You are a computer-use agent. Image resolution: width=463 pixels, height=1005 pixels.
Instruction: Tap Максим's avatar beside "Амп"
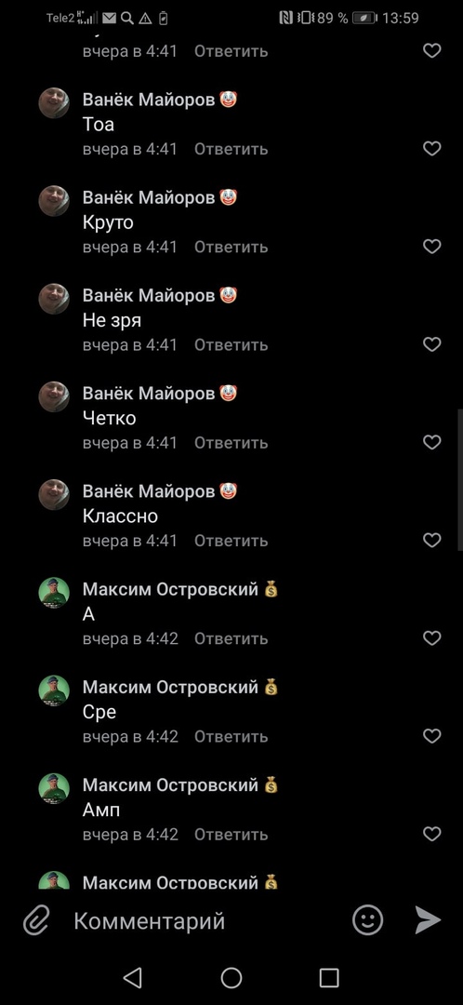click(54, 788)
